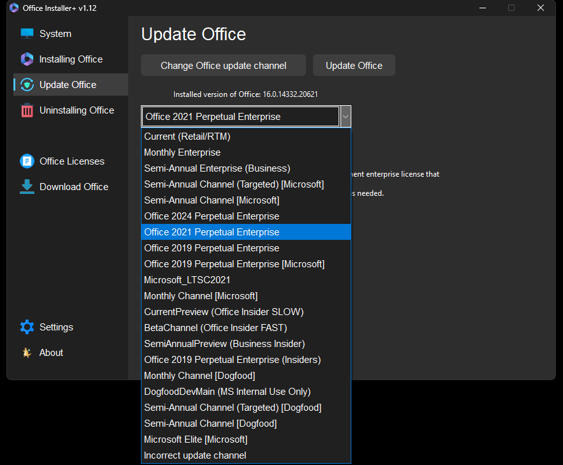The width and height of the screenshot is (563, 465).
Task: Open the Settings page label
Action: click(x=56, y=327)
